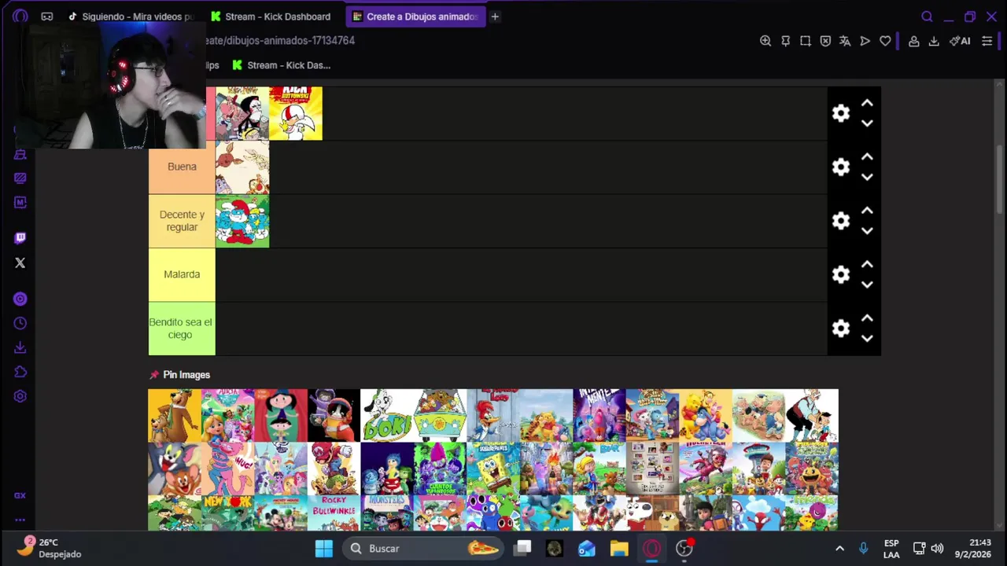Move Buena tier row up

pyautogui.click(x=867, y=157)
